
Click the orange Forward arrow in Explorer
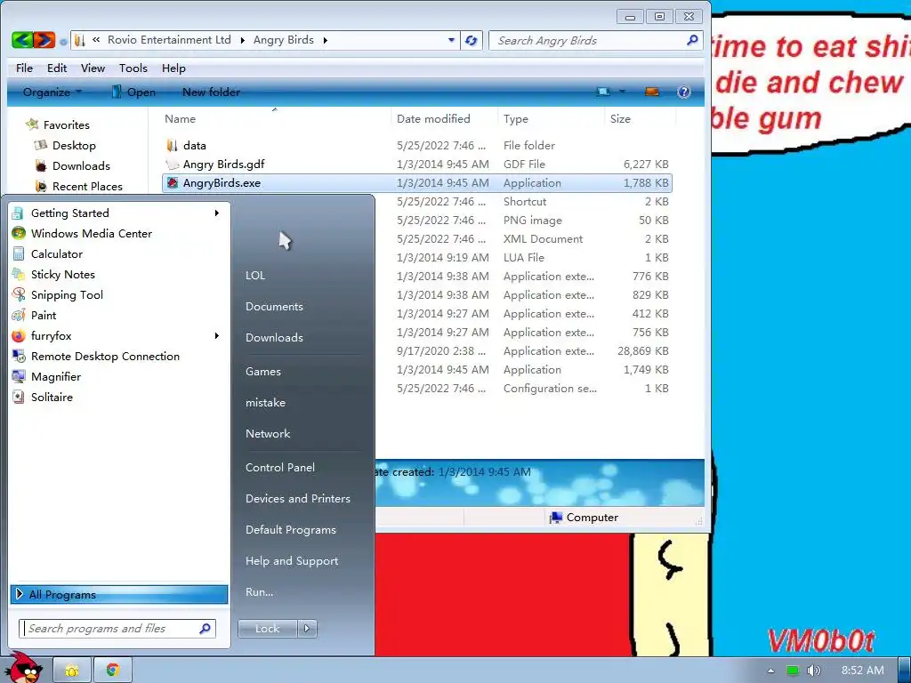pos(44,39)
